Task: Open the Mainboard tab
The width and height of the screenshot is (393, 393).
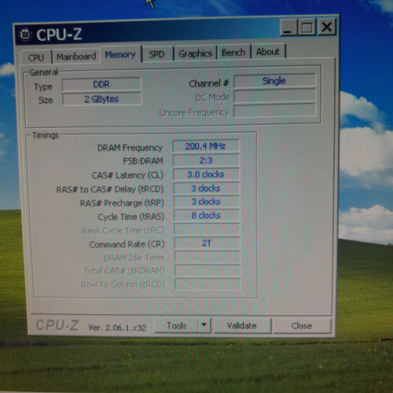Action: coord(76,56)
